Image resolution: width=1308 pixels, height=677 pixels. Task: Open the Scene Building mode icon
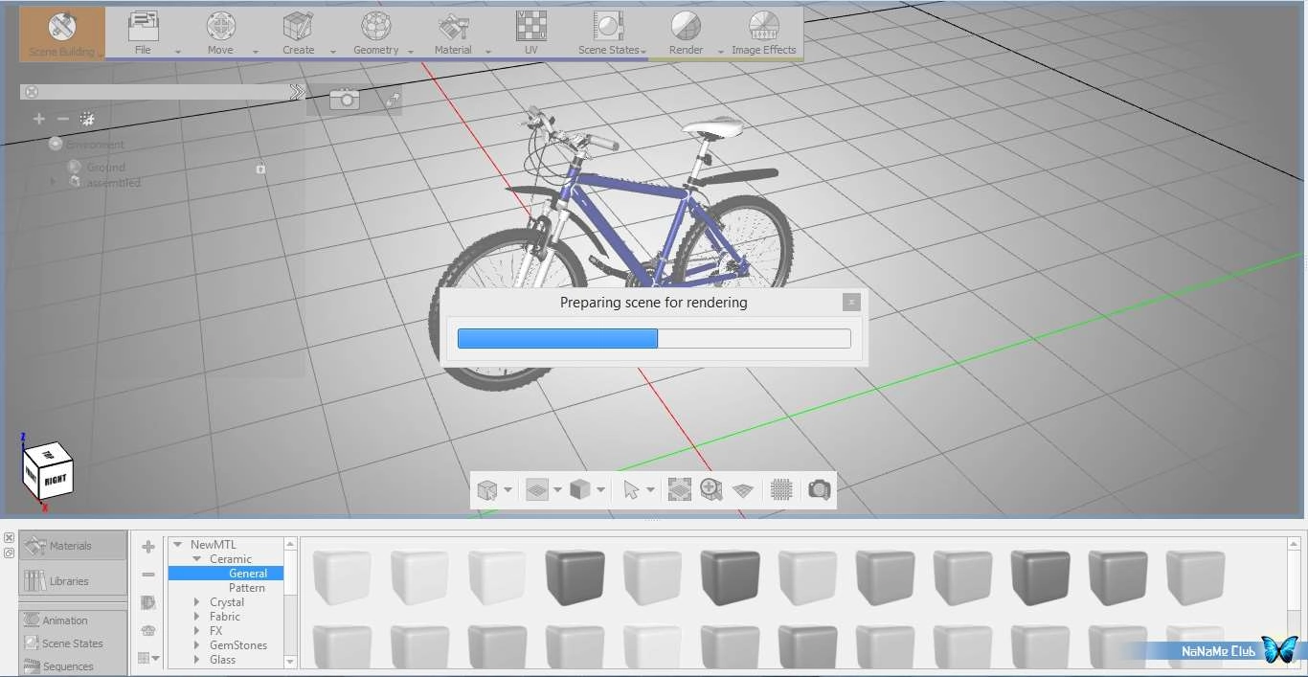point(62,27)
